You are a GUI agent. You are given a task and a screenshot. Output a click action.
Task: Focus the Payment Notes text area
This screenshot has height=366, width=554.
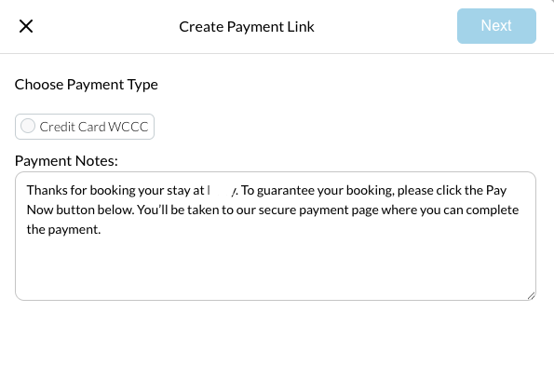tap(276, 236)
